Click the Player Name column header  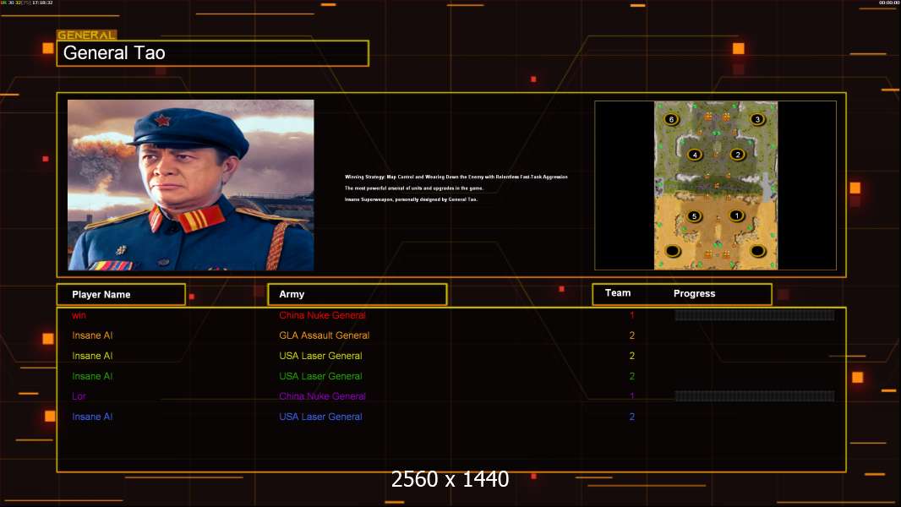point(121,294)
